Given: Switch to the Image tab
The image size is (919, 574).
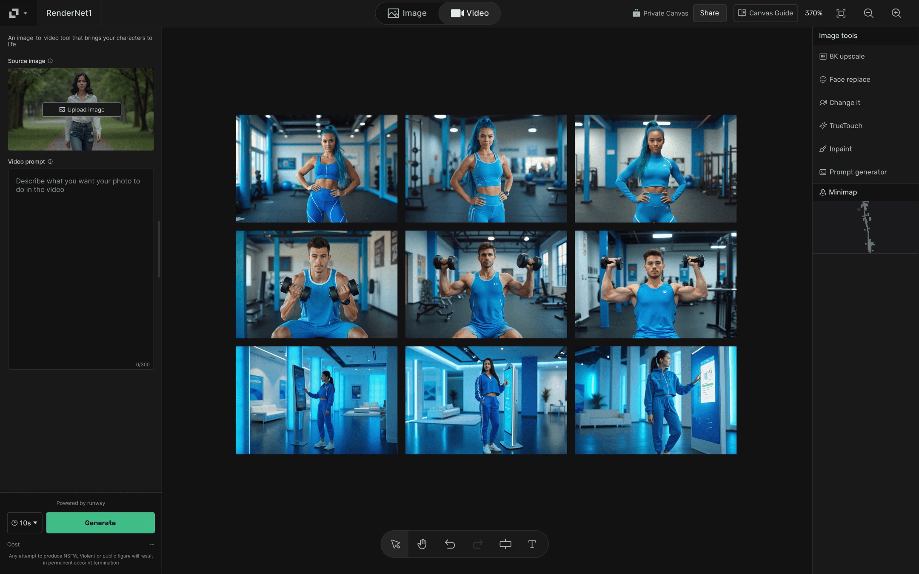Looking at the screenshot, I should pos(407,13).
